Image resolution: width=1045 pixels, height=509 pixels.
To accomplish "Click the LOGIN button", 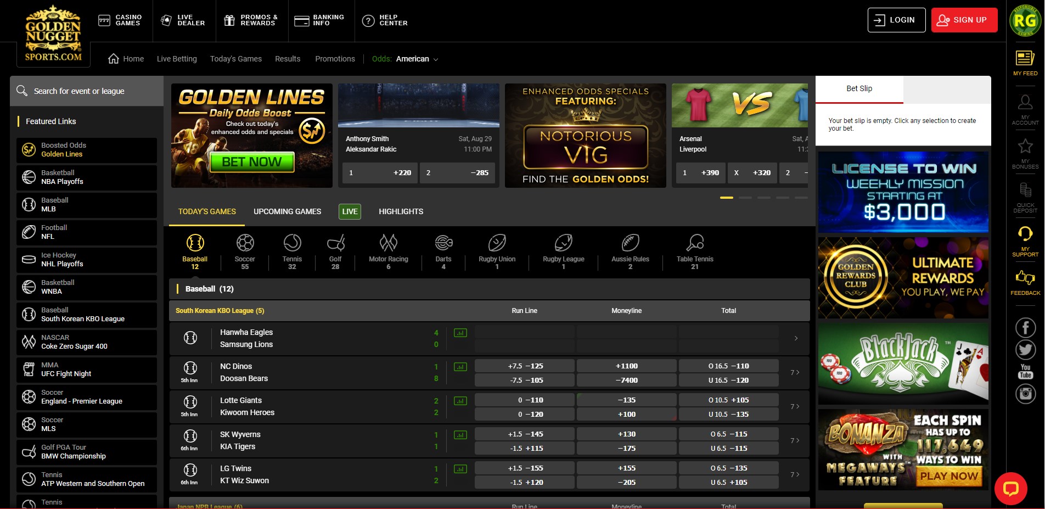I will (x=897, y=20).
